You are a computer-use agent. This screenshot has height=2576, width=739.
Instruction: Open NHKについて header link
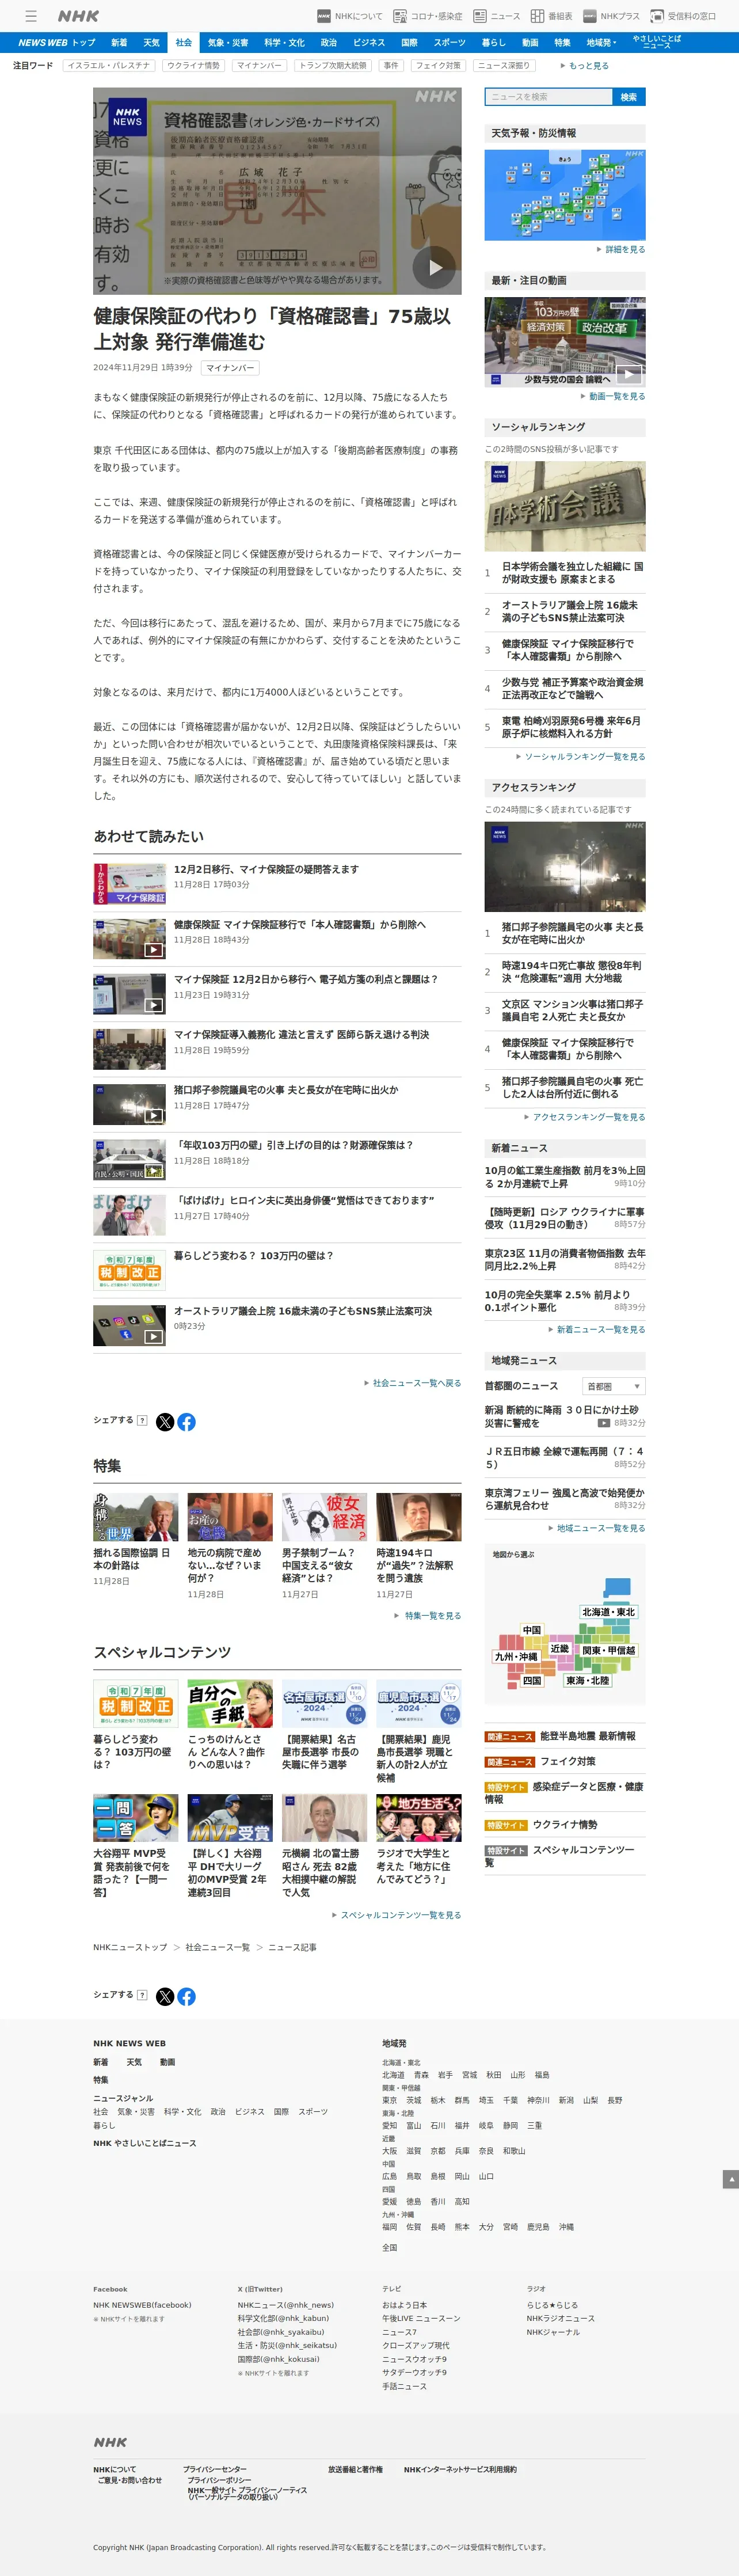[x=350, y=16]
